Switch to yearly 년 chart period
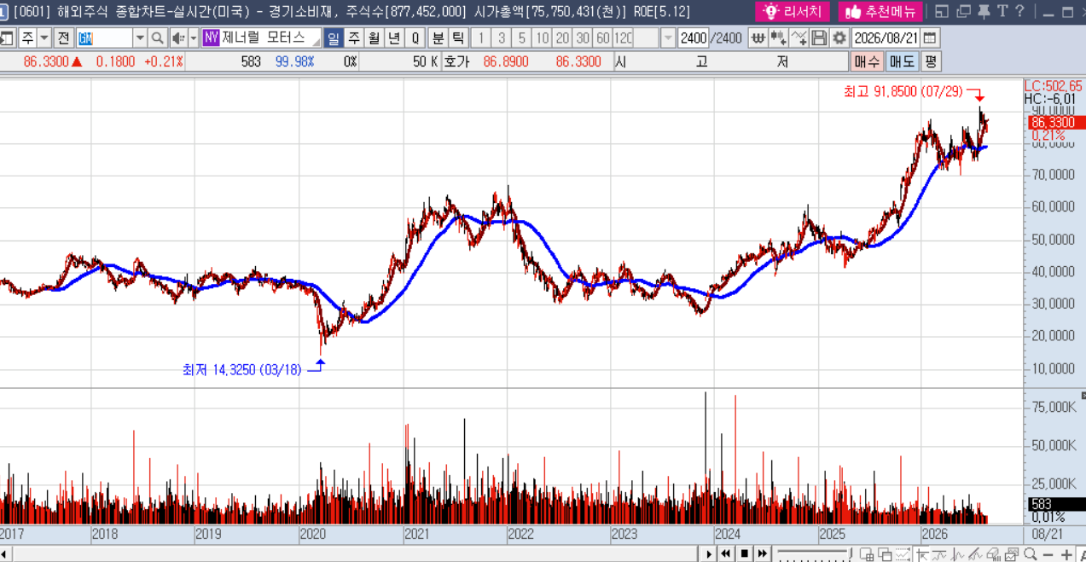Viewport: 1086px width, 562px height. 394,38
